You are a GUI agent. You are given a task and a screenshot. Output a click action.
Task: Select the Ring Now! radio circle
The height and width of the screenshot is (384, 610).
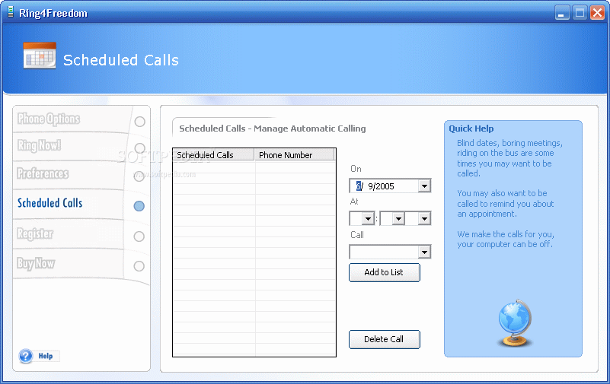coord(139,148)
